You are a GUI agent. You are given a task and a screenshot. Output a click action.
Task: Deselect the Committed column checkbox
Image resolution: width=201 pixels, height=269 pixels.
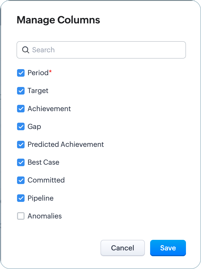[x=21, y=180]
